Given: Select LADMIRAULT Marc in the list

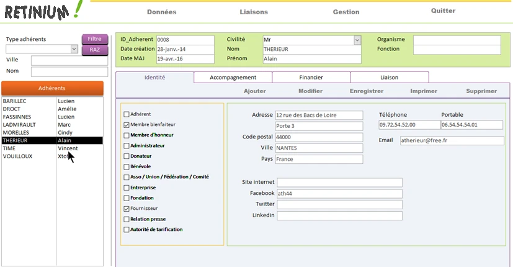Looking at the screenshot, I should click(52, 124).
